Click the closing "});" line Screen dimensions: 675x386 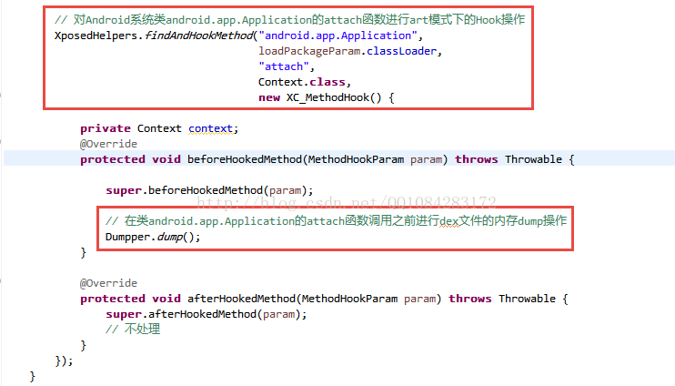coord(64,361)
